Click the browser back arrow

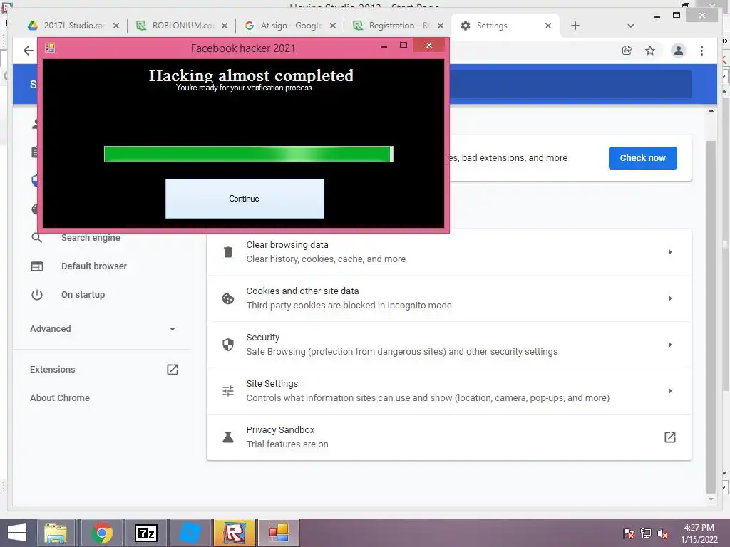click(x=29, y=51)
